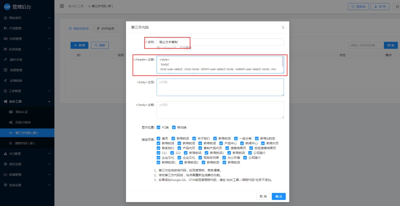Image resolution: width=400 pixels, height=206 pixels.
Task: Collapse the 站长工具 sidebar section
Action: click(x=49, y=101)
